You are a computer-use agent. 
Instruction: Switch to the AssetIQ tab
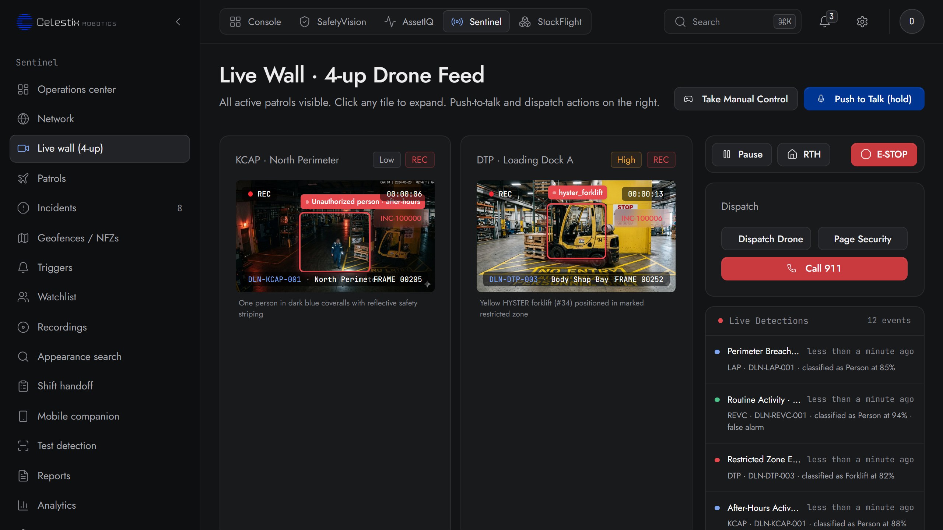tap(409, 22)
